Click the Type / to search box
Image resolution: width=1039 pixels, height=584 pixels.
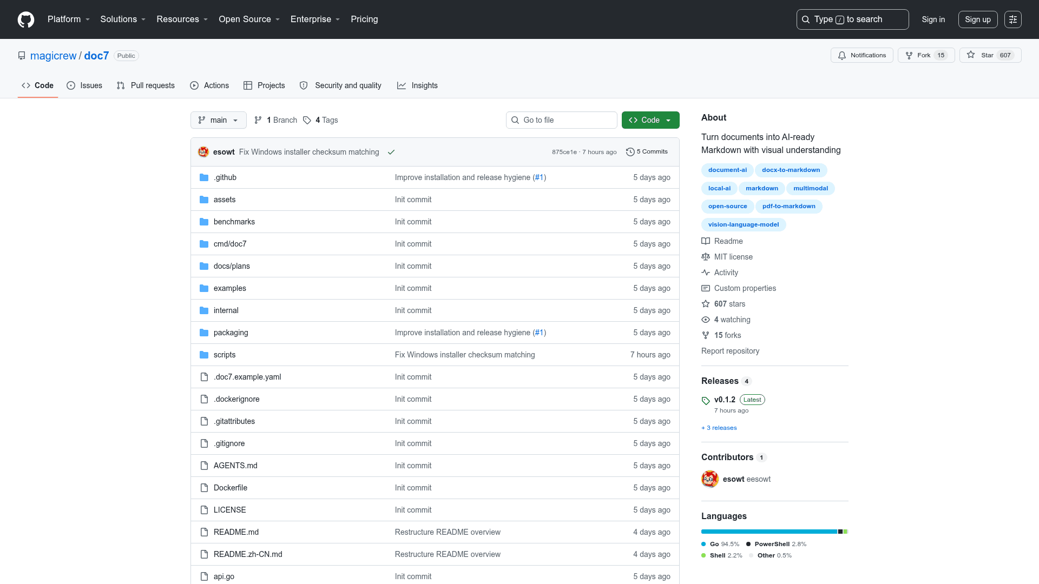coord(852,19)
